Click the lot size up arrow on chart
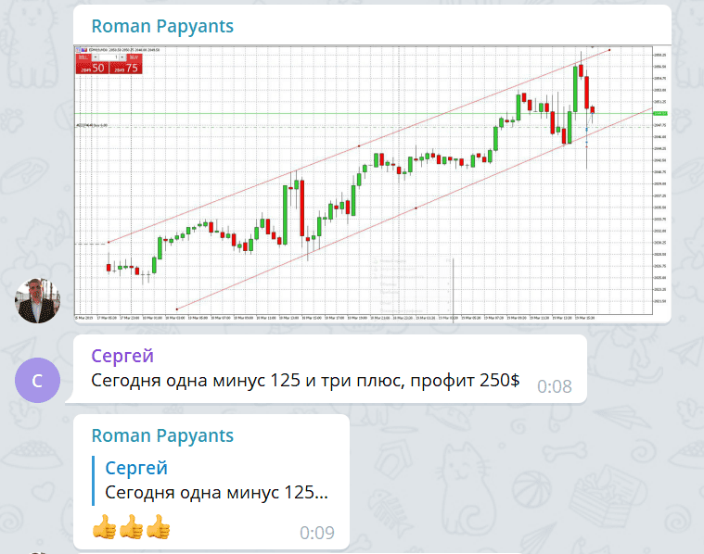 coord(120,57)
